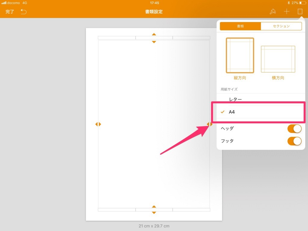Choose A4 paper size

(x=261, y=112)
